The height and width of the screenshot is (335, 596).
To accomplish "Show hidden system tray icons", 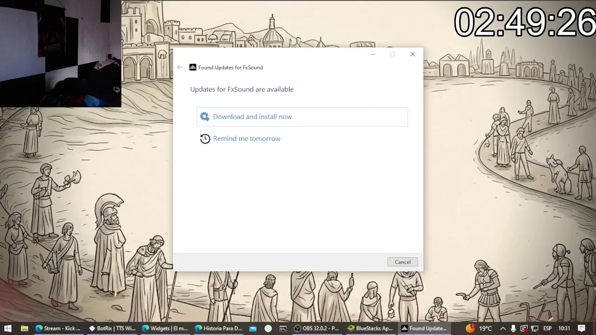I will pos(503,328).
